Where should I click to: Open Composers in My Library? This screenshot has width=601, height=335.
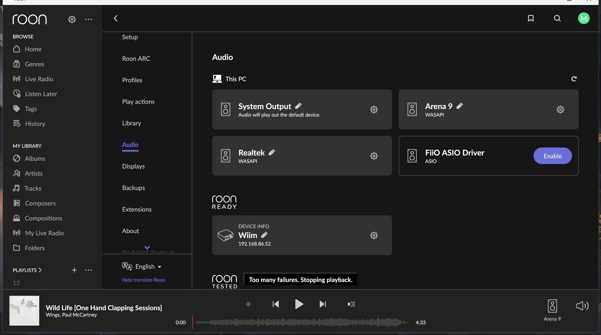pyautogui.click(x=34, y=203)
